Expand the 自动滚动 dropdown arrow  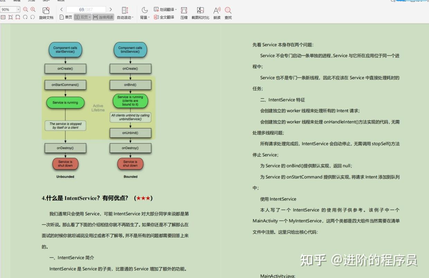tap(133, 18)
